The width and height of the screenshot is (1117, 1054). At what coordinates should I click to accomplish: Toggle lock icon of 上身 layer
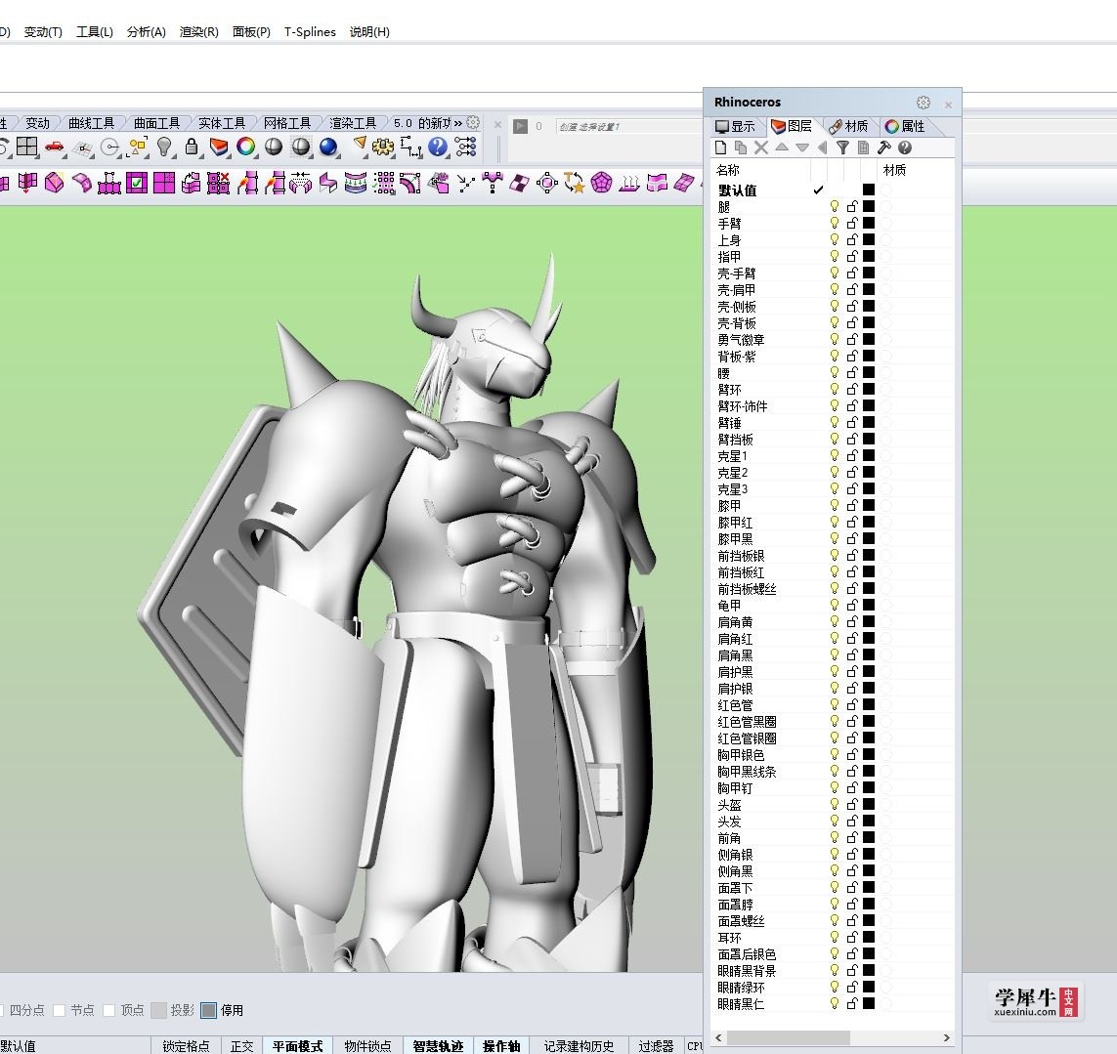pos(852,239)
